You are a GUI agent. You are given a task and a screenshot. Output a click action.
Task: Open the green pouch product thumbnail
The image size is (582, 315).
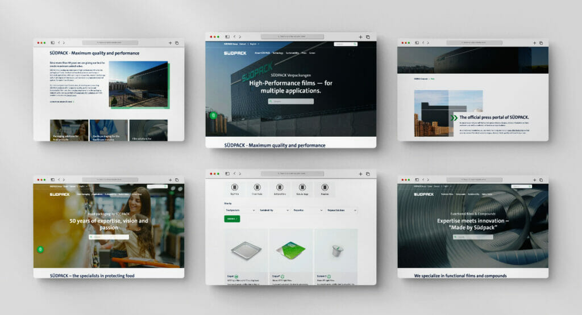[x=290, y=250]
